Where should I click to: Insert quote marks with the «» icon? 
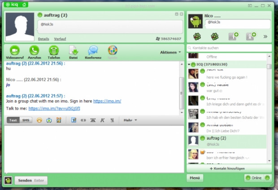[x=83, y=120]
